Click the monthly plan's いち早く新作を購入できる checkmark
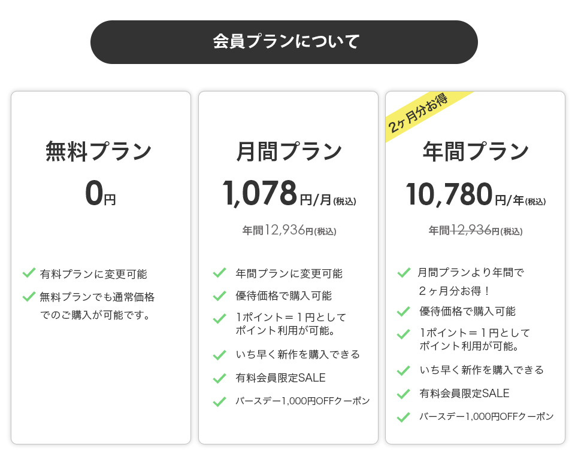Viewport: 575px width, 460px height. [x=219, y=355]
